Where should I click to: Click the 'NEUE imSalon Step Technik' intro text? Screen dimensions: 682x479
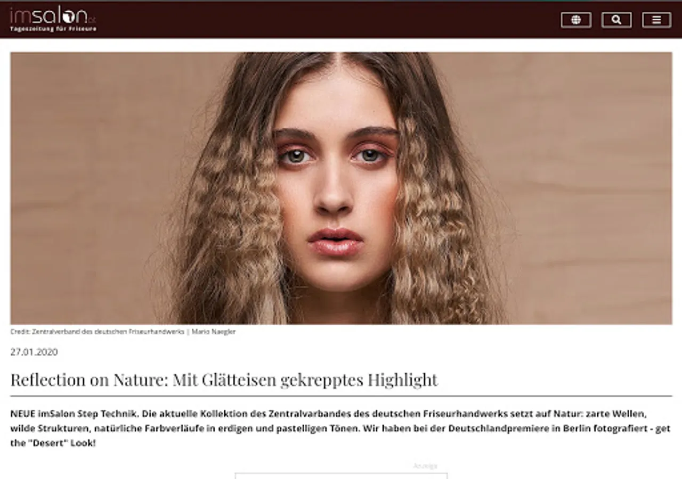pyautogui.click(x=75, y=414)
